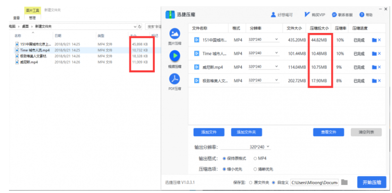Select 原文件夹 as save location
The image size is (392, 193).
[x=259, y=182]
